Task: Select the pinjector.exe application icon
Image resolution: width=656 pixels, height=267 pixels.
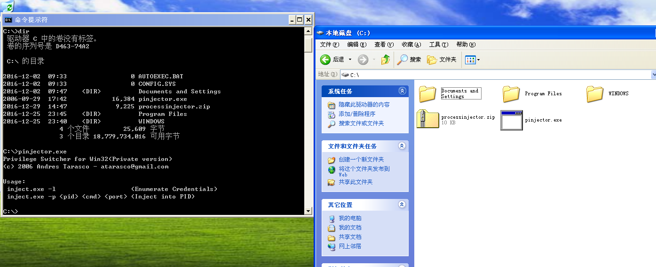Action: (x=512, y=120)
